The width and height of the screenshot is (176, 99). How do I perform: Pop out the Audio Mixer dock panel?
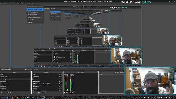coord(98,72)
